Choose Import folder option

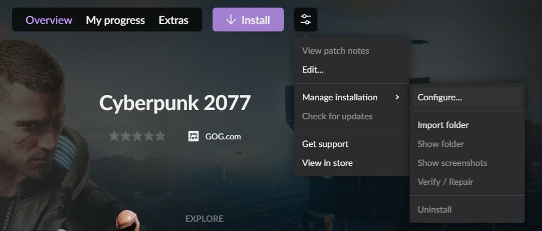click(x=443, y=125)
